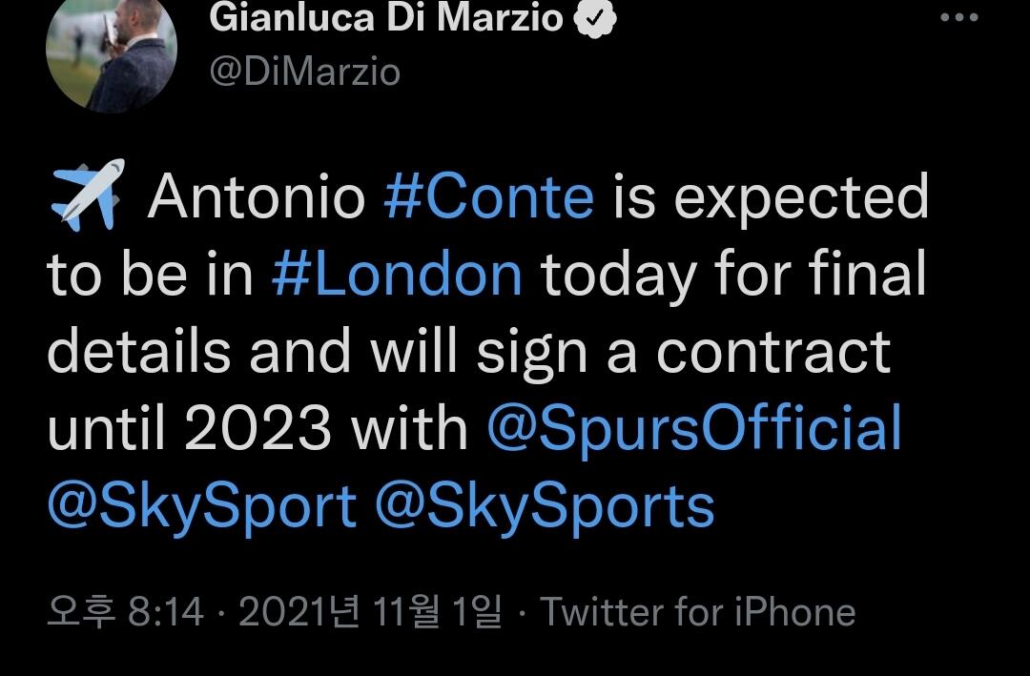1030x676 pixels.
Task: Open the three-dot more options menu
Action: [x=959, y=17]
